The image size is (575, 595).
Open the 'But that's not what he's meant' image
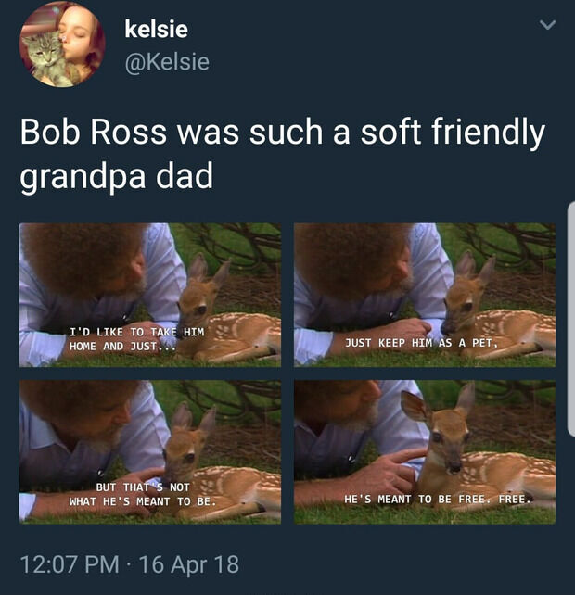(150, 452)
